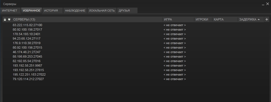
Task: Click the plus icon to add a column
Action: [267, 19]
